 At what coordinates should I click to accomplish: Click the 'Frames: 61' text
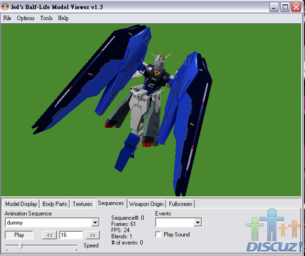pyautogui.click(x=123, y=224)
